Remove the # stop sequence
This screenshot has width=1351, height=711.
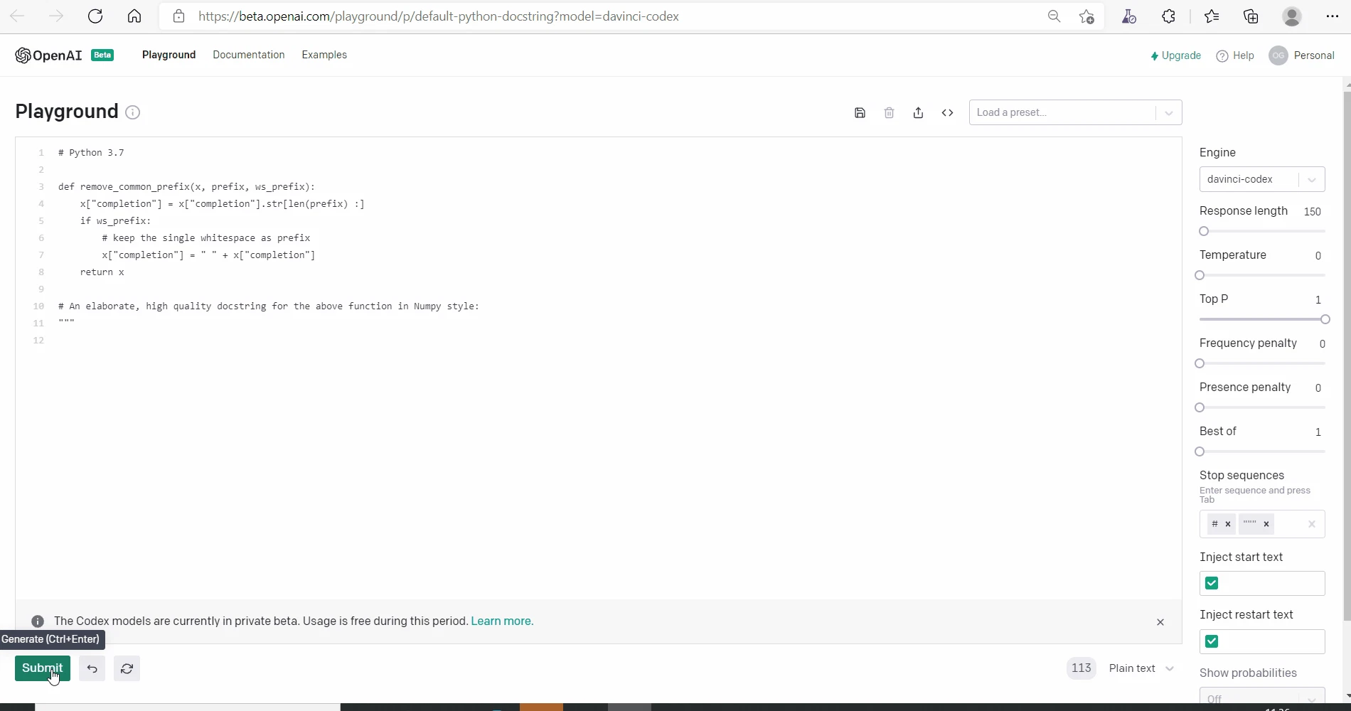point(1227,524)
